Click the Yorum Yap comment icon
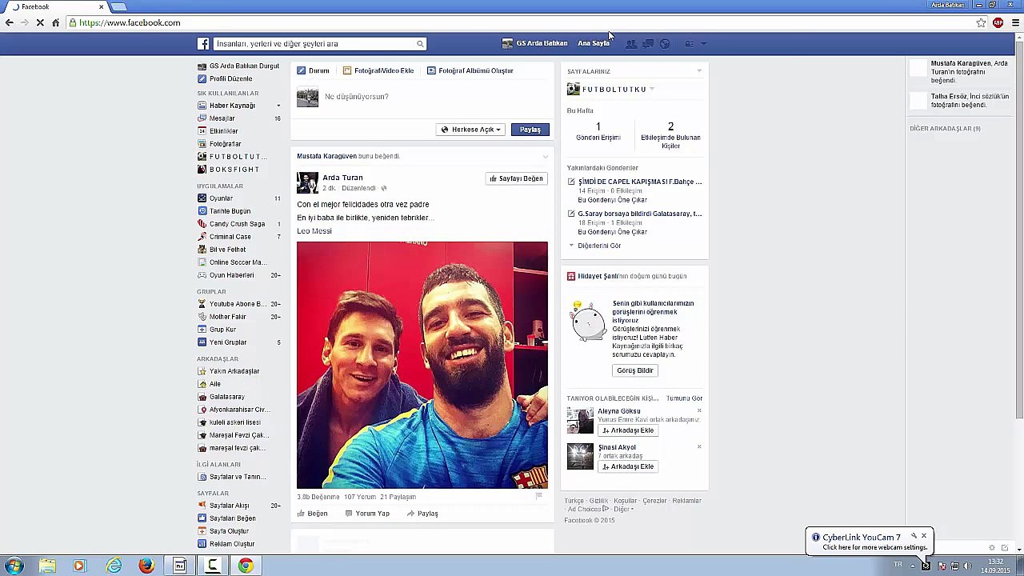Image resolution: width=1024 pixels, height=576 pixels. point(349,514)
